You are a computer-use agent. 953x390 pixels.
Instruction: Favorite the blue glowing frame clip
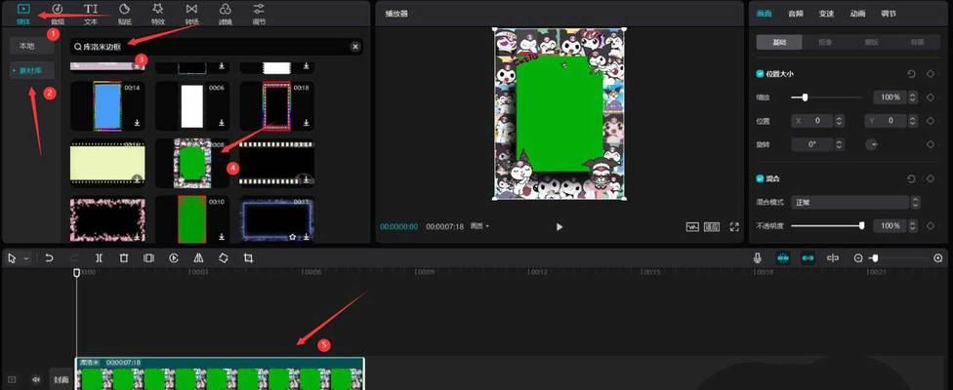pos(292,237)
